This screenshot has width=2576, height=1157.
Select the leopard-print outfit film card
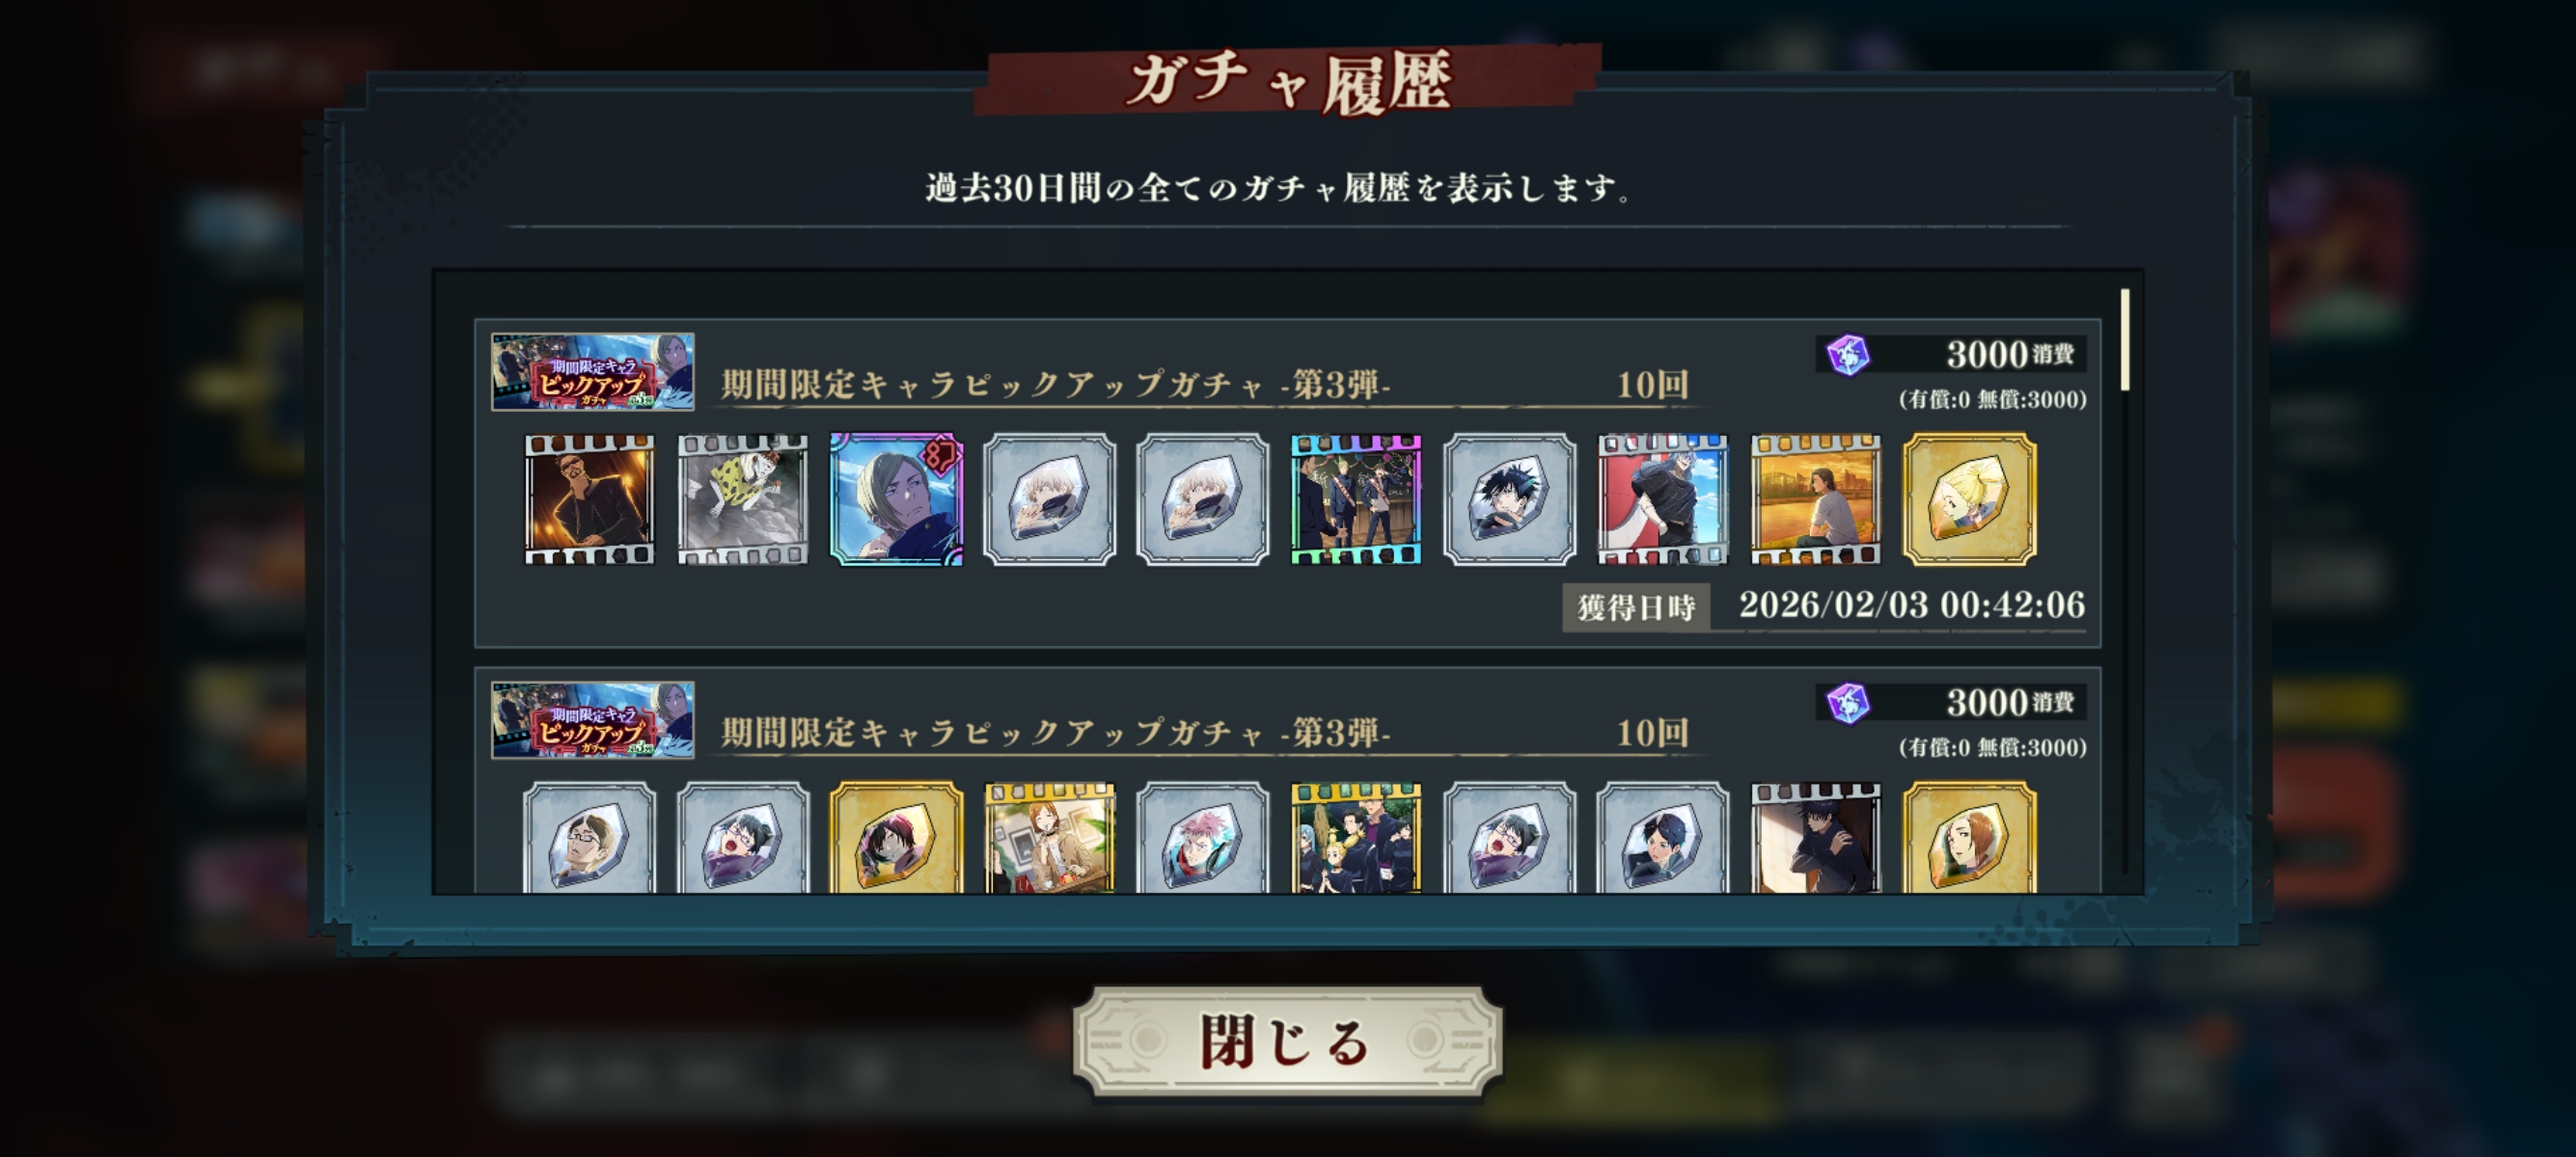[743, 499]
